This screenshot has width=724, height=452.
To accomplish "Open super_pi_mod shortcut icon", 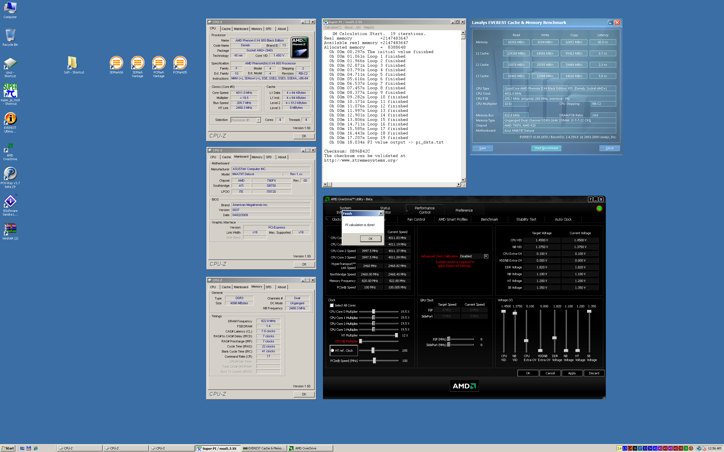I will click(10, 94).
